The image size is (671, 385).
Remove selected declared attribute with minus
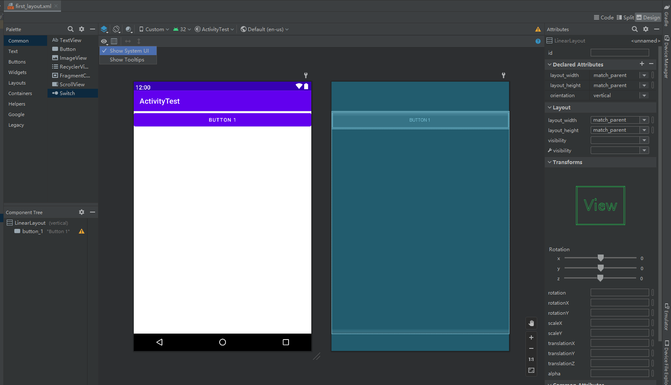click(651, 64)
